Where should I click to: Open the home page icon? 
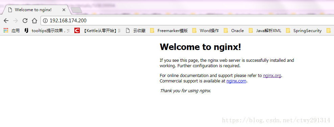(x=34, y=21)
